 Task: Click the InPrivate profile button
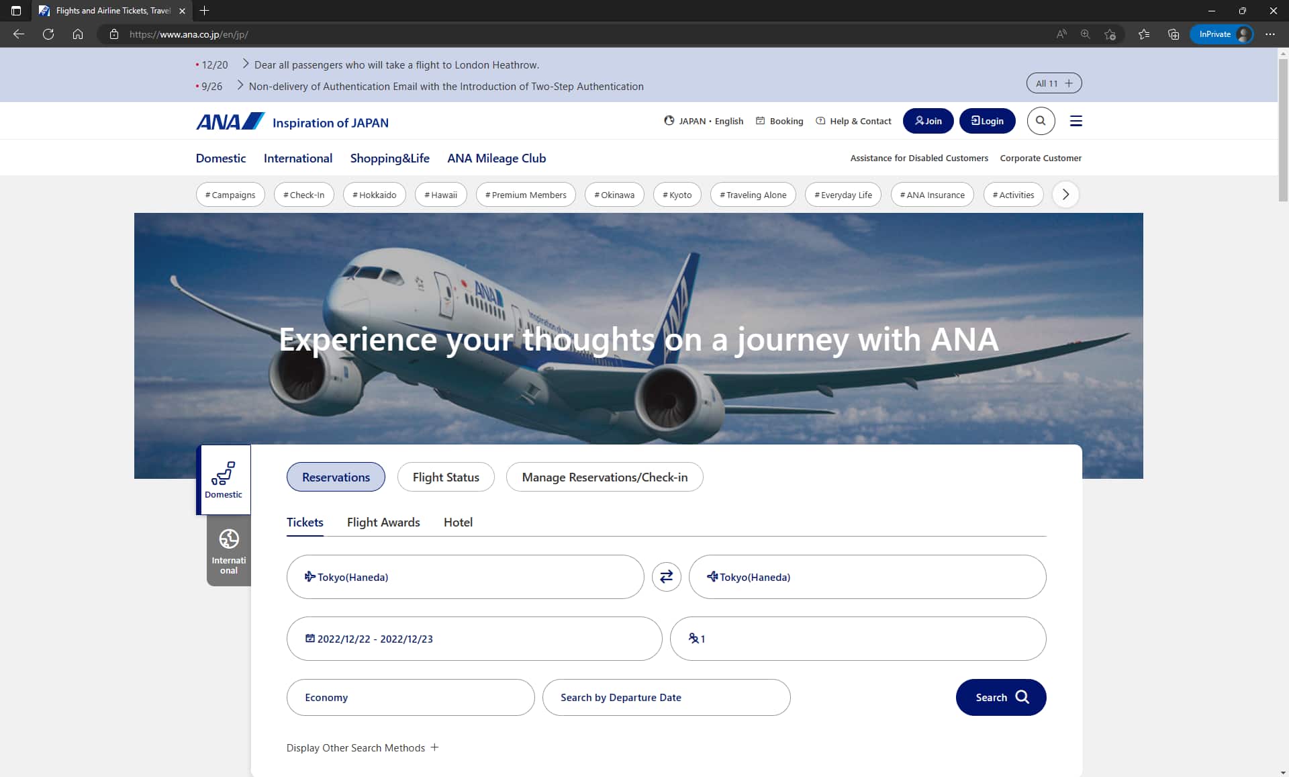[x=1222, y=34]
